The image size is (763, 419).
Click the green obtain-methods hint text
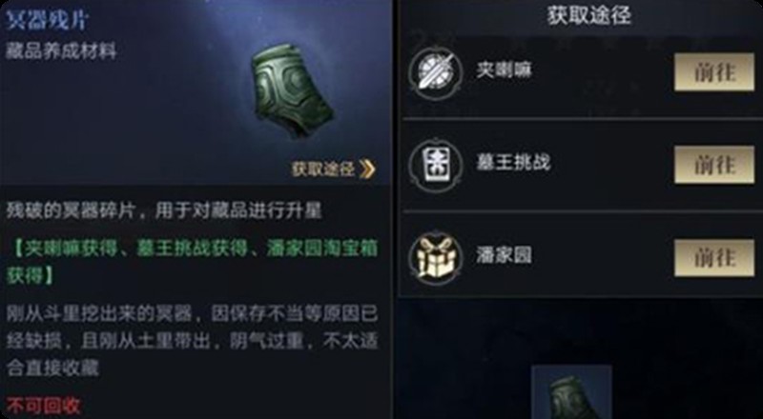(x=192, y=262)
